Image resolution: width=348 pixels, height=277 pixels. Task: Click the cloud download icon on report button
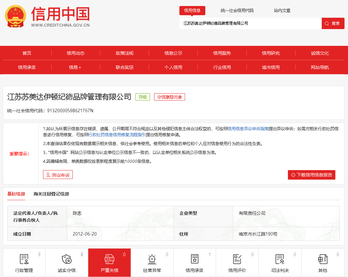pyautogui.click(x=293, y=175)
